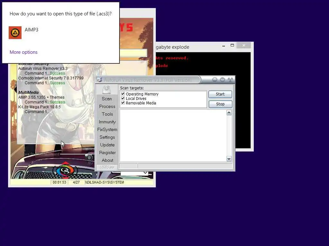Viewport: 329px width, 246px height.
Task: Click the first round button in Autorun Virus Remover title bar
Action: tap(215, 80)
